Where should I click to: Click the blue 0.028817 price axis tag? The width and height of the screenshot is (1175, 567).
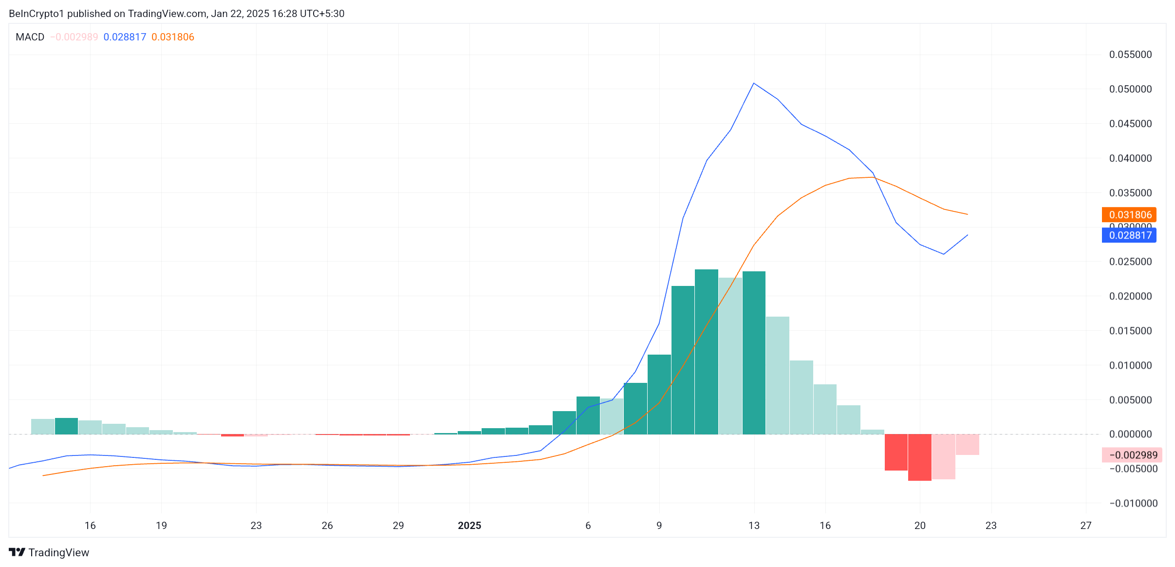[1129, 235]
